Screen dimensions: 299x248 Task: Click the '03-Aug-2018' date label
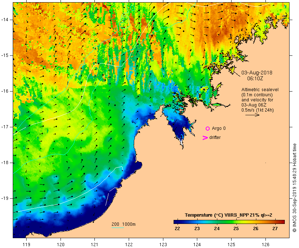(x=257, y=73)
